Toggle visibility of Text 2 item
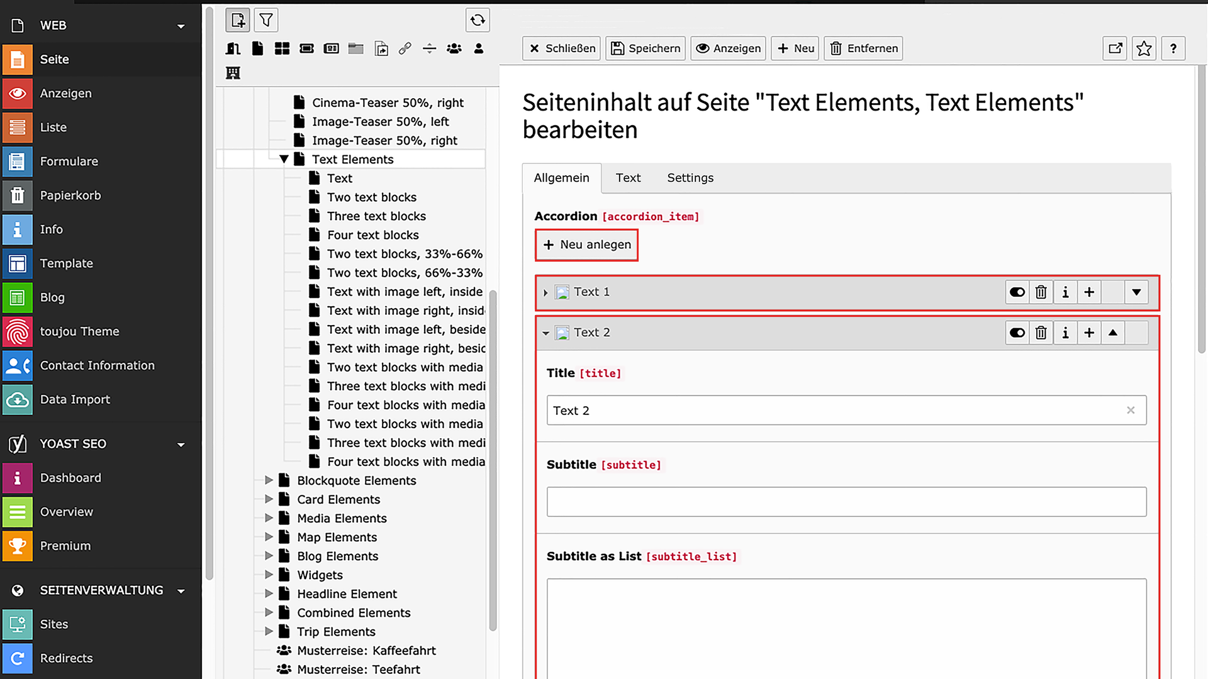This screenshot has width=1208, height=679. (1017, 333)
